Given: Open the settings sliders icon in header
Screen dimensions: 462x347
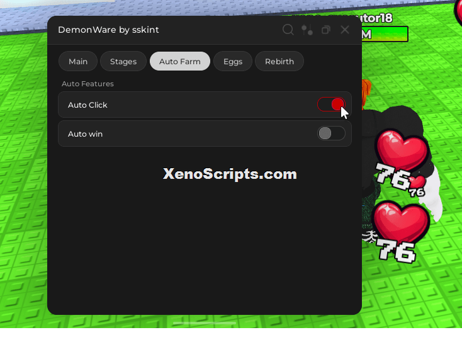Looking at the screenshot, I should point(307,30).
